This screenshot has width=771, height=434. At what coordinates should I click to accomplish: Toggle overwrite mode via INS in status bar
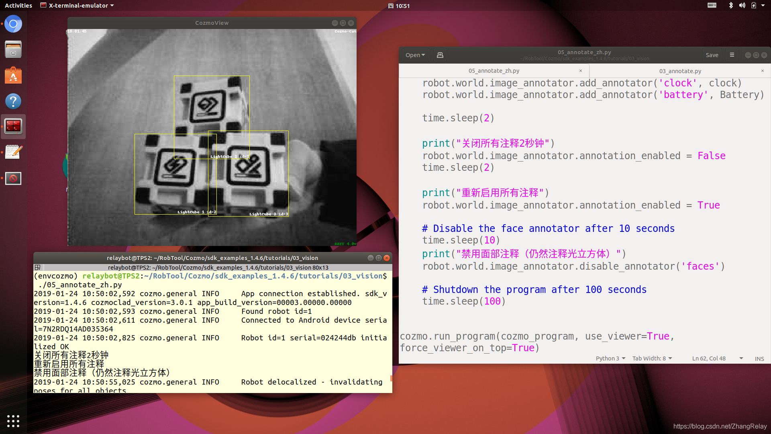[x=759, y=358]
